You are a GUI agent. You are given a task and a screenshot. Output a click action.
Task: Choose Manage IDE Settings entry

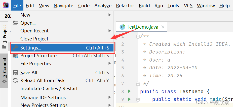62,97
